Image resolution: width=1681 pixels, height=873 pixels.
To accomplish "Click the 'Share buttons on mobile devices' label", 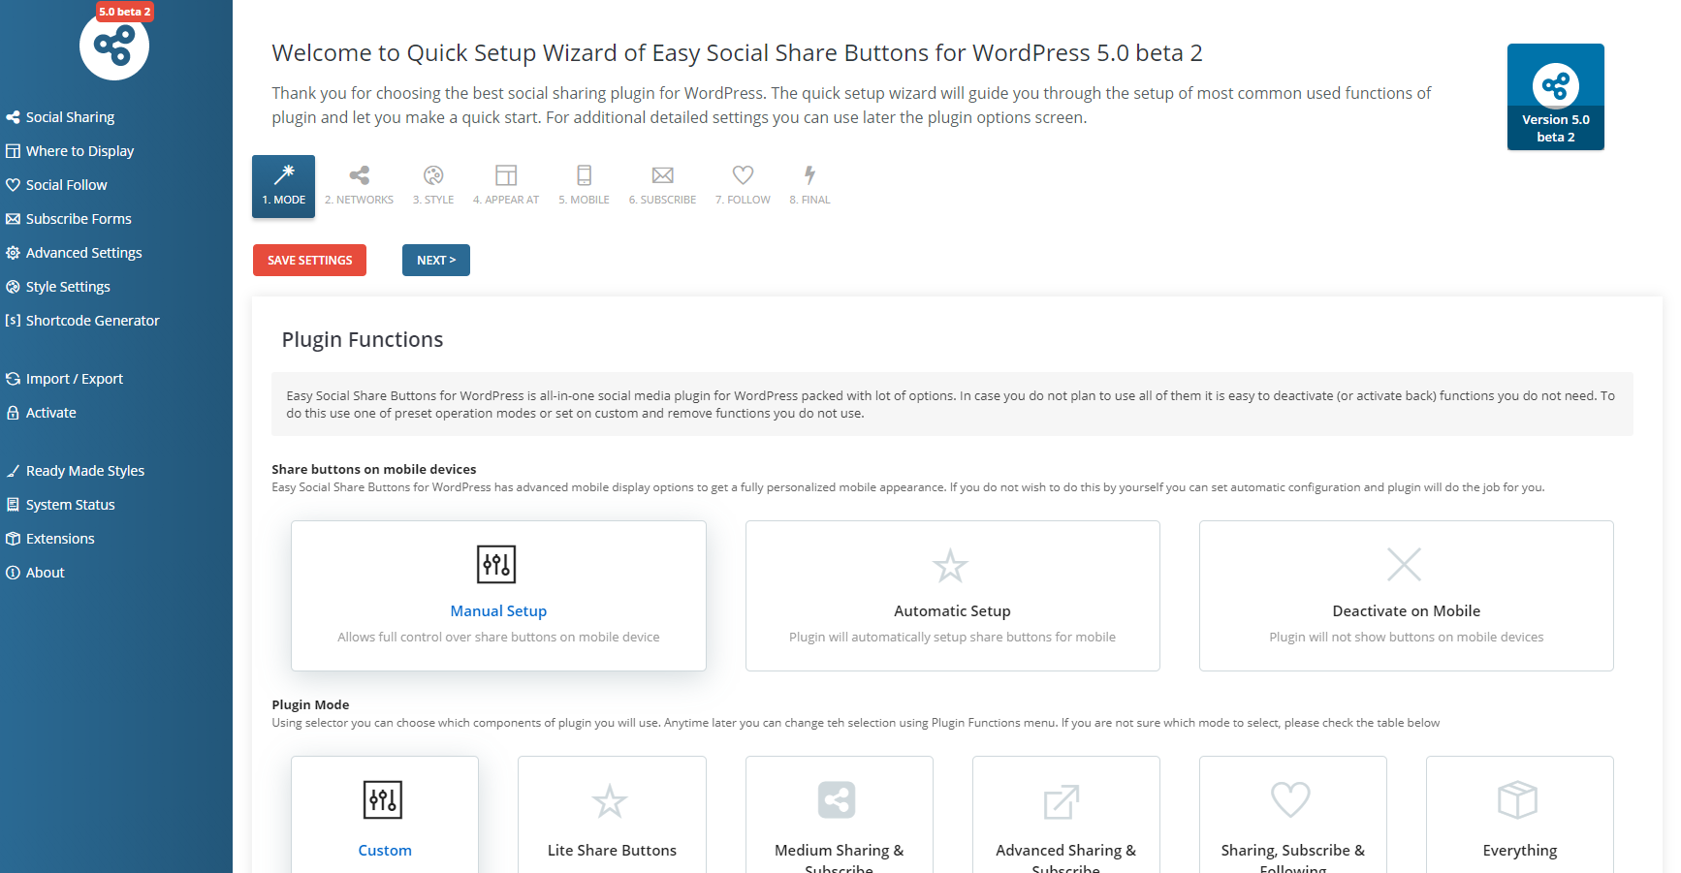I will click(374, 470).
